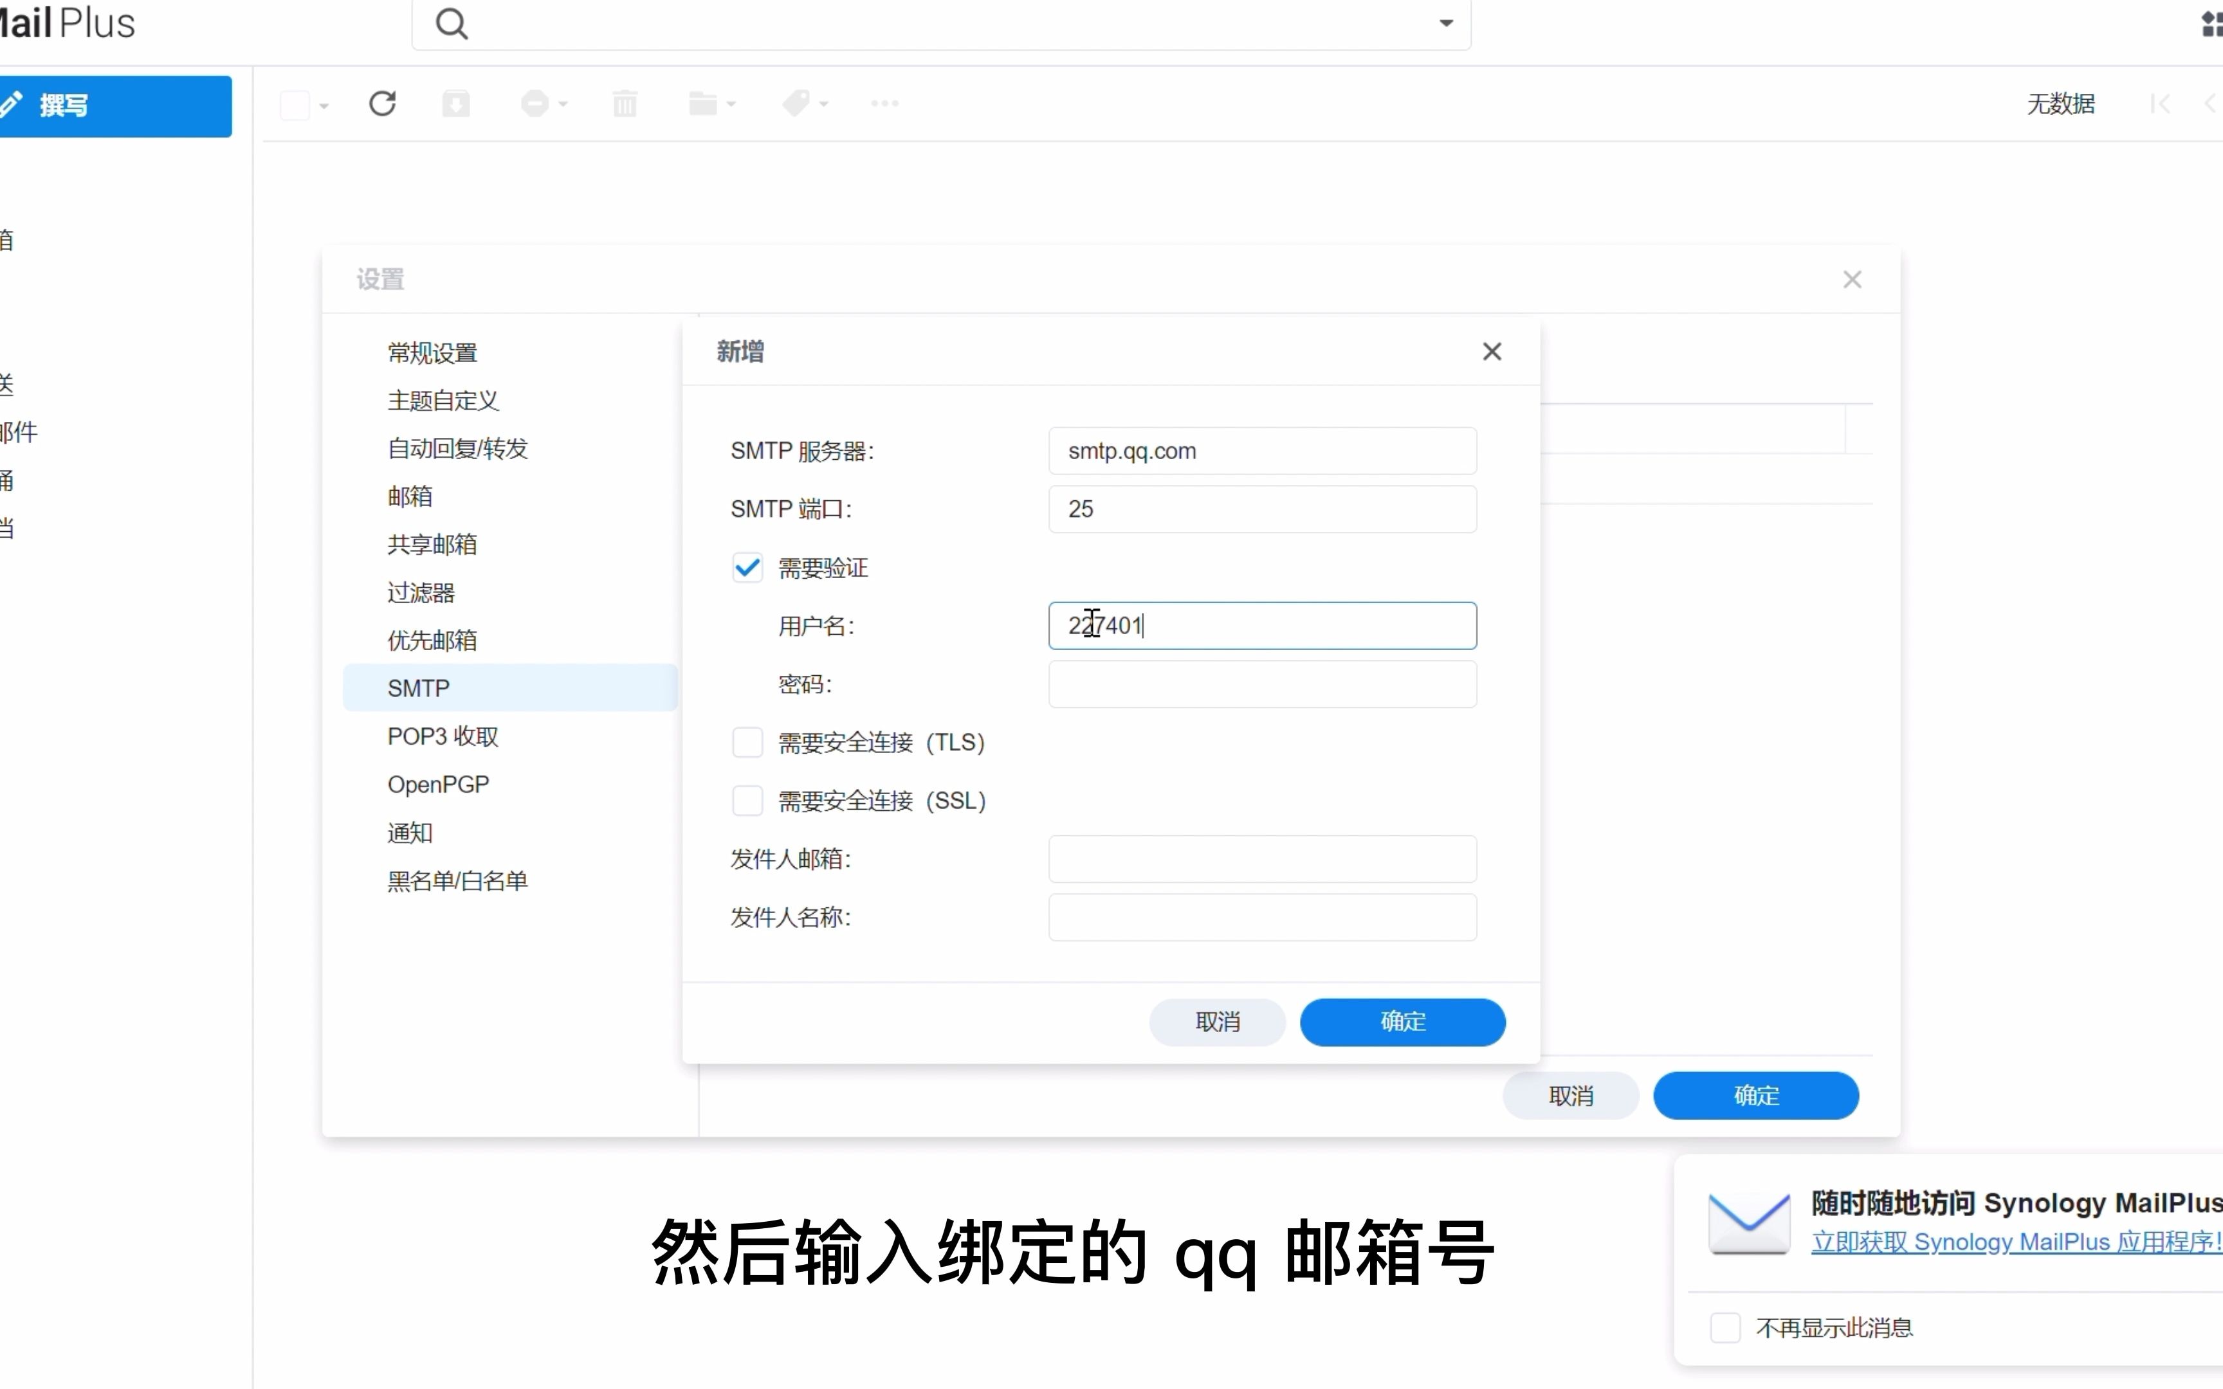Click 取消 in the 设置 window
2223x1389 pixels.
pyautogui.click(x=1571, y=1095)
